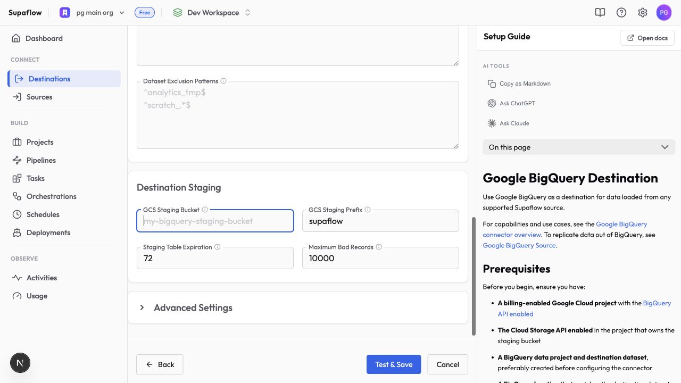Open the PG user avatar menu

click(x=664, y=12)
